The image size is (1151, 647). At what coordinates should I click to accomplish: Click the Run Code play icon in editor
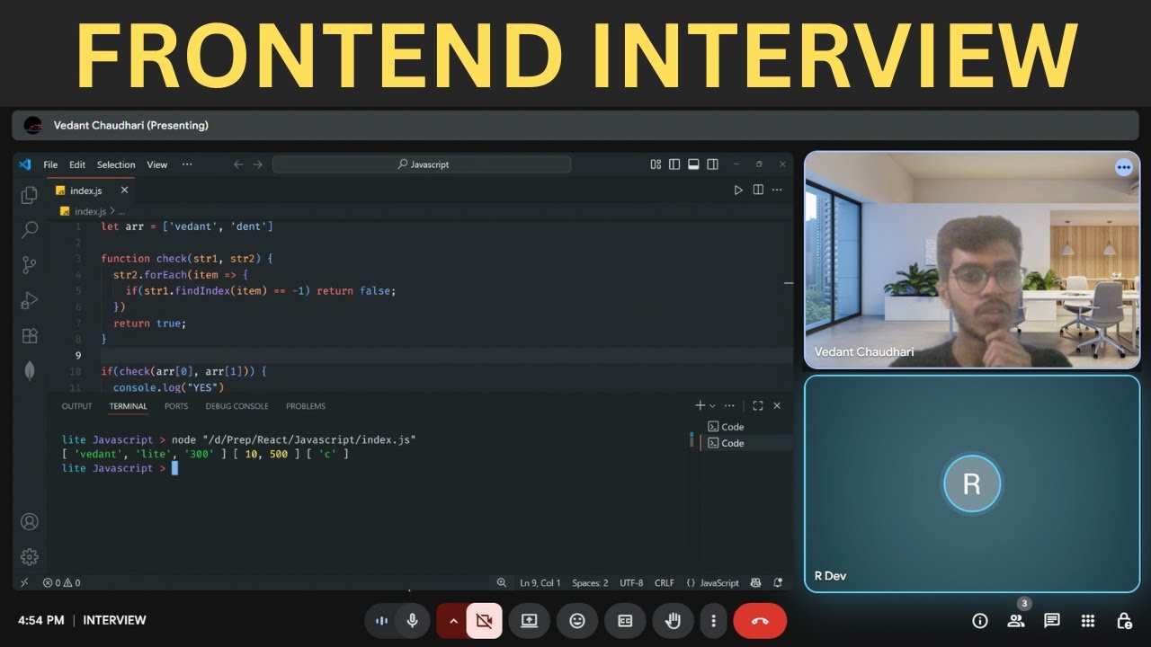click(x=738, y=191)
